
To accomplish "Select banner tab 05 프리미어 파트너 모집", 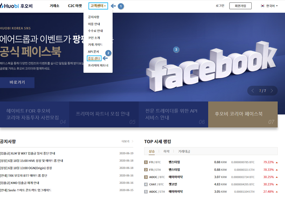I will click(104, 114).
